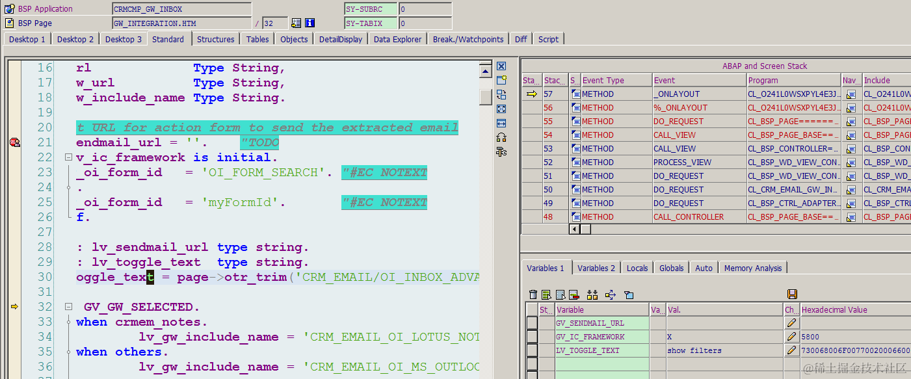The image size is (911, 379).
Task: Click the yellow blocks-with-arrows icon in Variables toolbar
Action: click(592, 294)
